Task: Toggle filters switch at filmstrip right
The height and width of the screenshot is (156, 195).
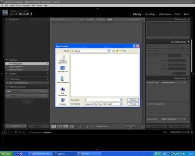Action: pos(192,132)
